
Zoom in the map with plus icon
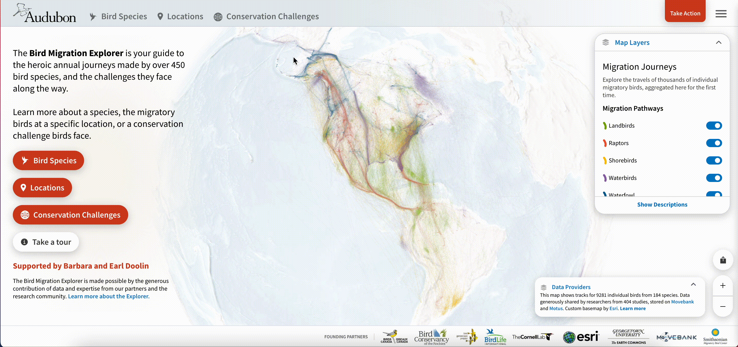(723, 285)
